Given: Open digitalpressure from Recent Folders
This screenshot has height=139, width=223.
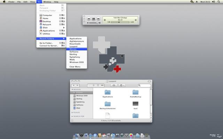Looking at the screenshot, I should [x=77, y=41].
